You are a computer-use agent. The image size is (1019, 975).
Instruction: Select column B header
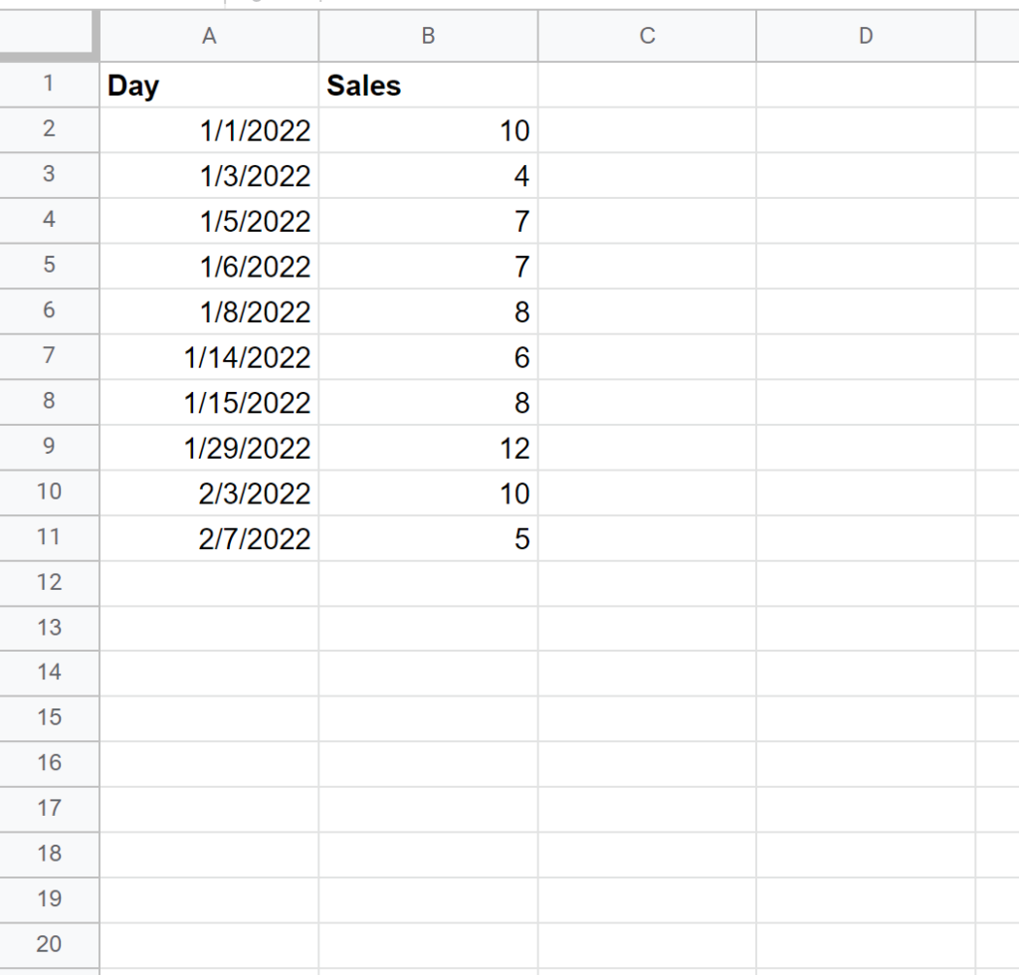pyautogui.click(x=428, y=36)
